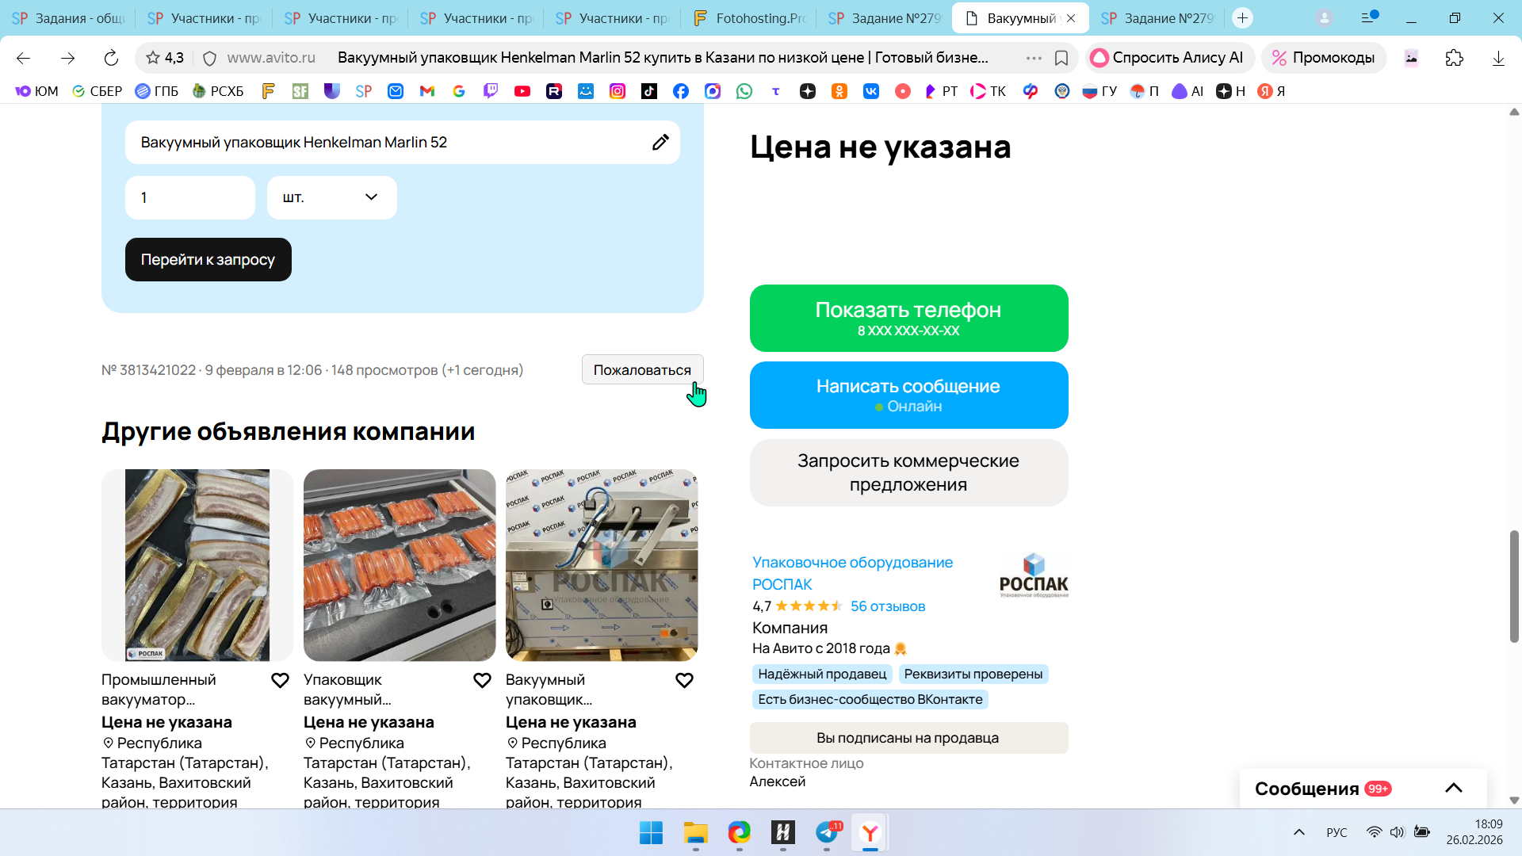Click the green Показать телефон button
Image resolution: width=1522 pixels, height=856 pixels.
(908, 318)
